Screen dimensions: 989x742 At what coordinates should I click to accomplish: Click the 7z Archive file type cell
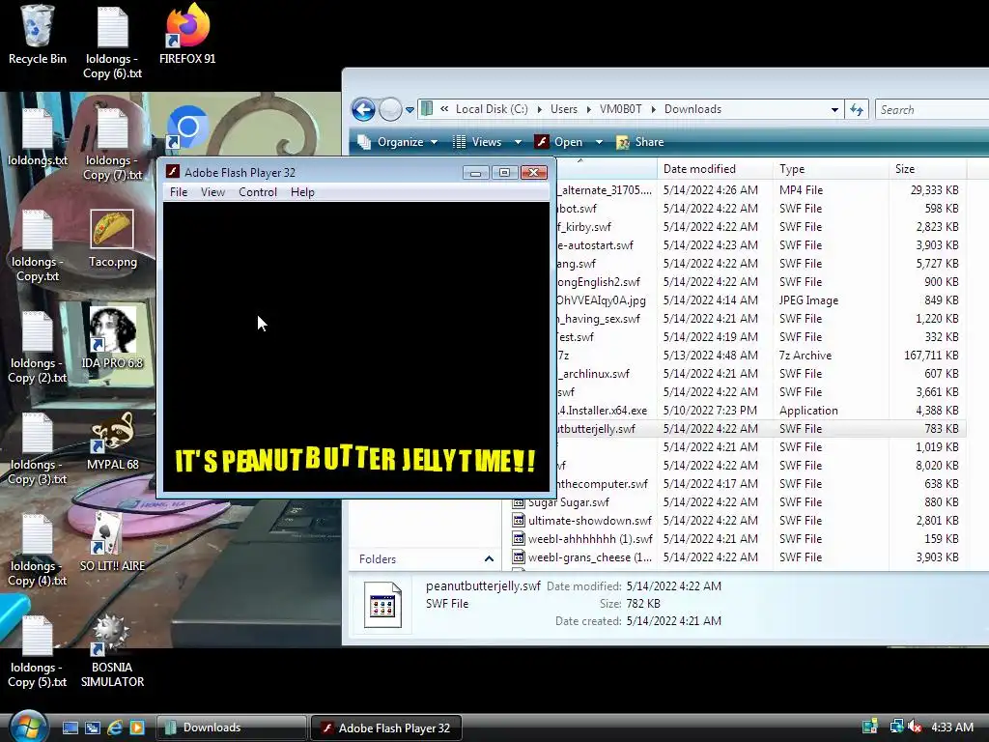pyautogui.click(x=805, y=356)
